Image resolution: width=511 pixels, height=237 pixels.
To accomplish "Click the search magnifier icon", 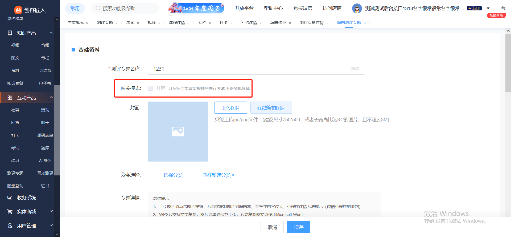I will pyautogui.click(x=98, y=8).
